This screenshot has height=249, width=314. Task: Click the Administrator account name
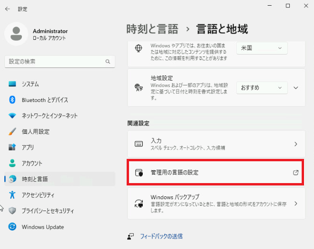pos(50,31)
